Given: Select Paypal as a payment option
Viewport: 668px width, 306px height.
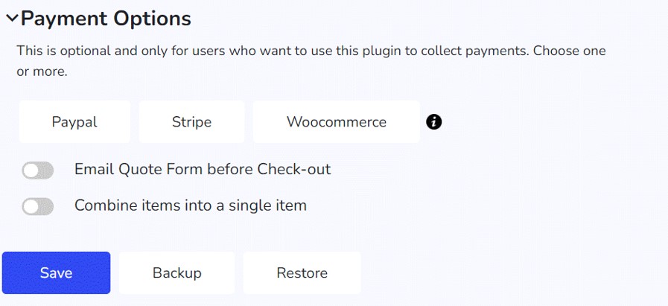Looking at the screenshot, I should (74, 122).
